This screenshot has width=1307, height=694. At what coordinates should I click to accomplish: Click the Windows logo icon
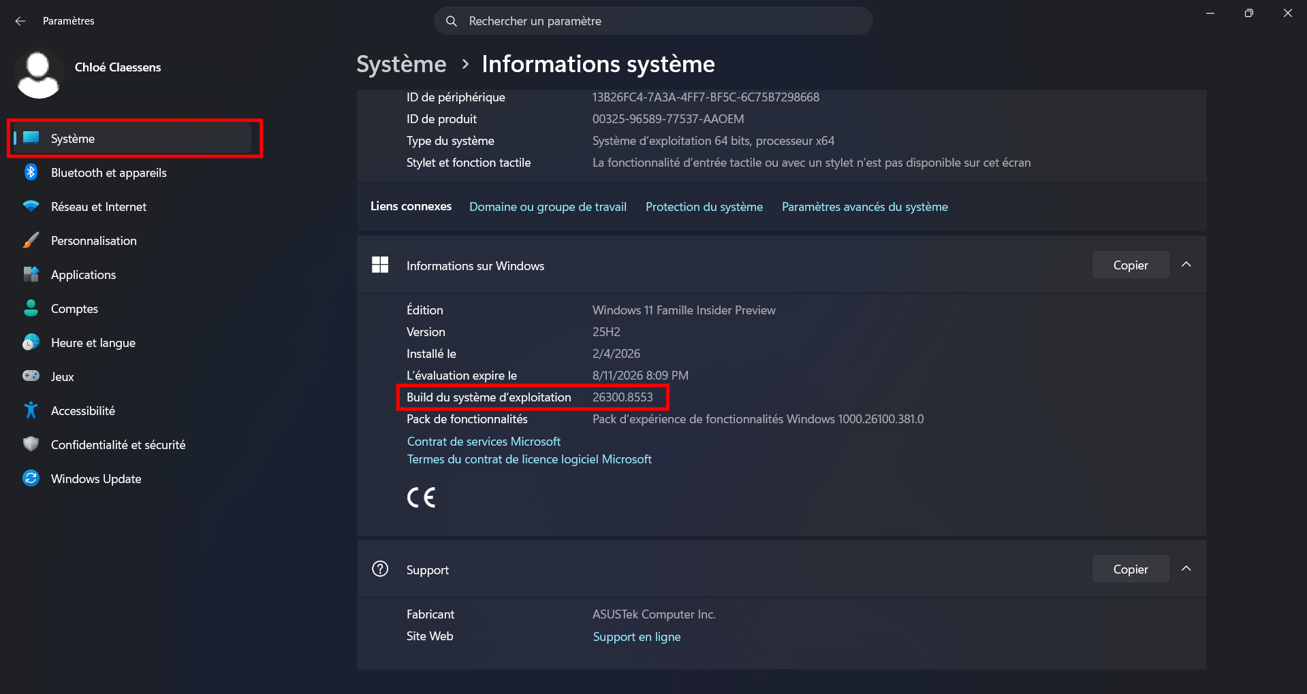(380, 265)
